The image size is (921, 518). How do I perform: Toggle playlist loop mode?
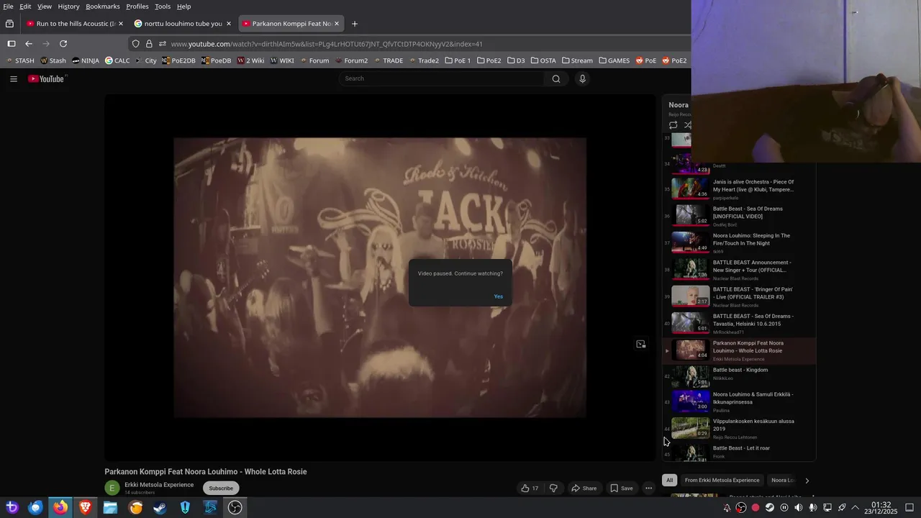coord(673,125)
